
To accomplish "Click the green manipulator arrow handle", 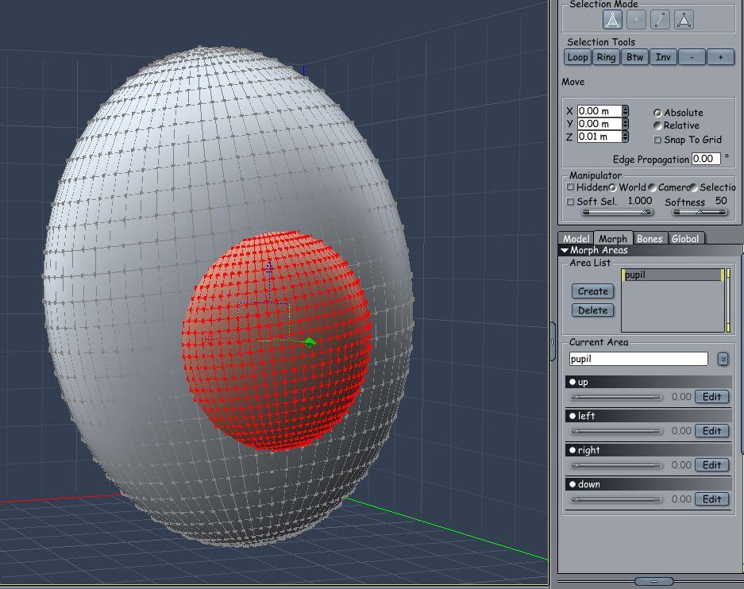I will click(x=310, y=341).
